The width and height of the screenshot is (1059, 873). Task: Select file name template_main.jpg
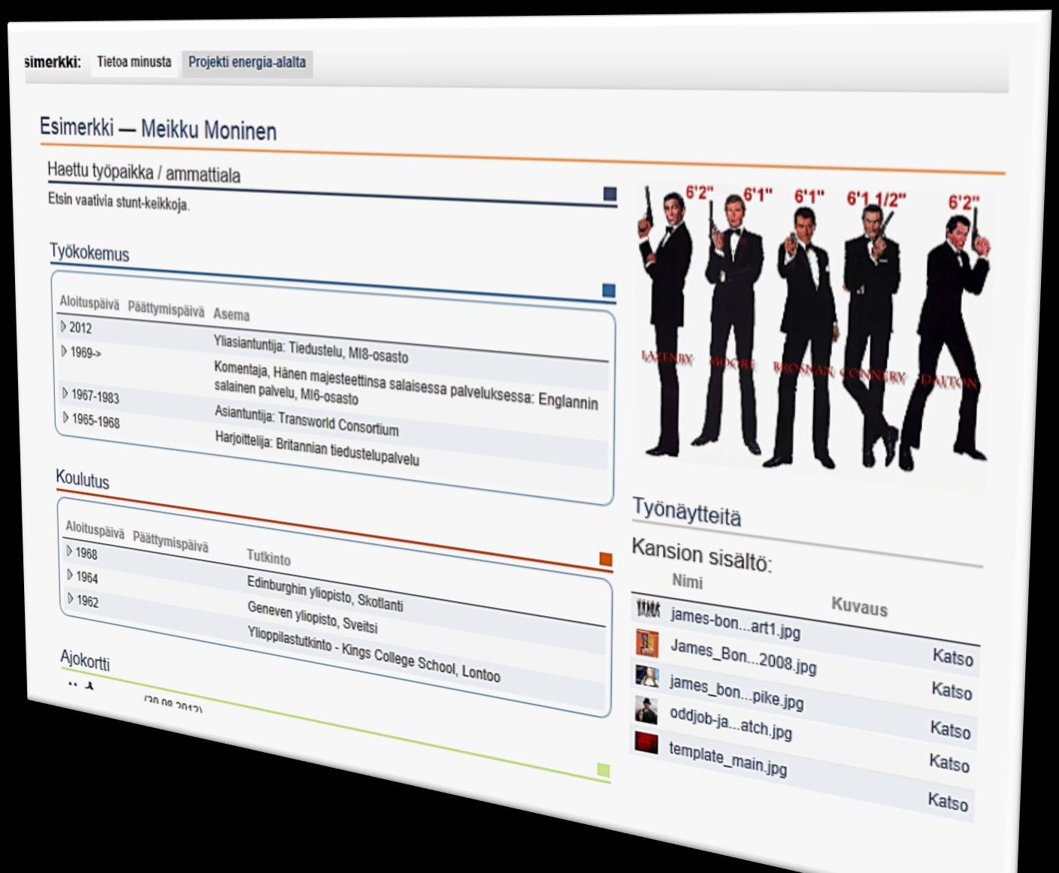pos(728,759)
